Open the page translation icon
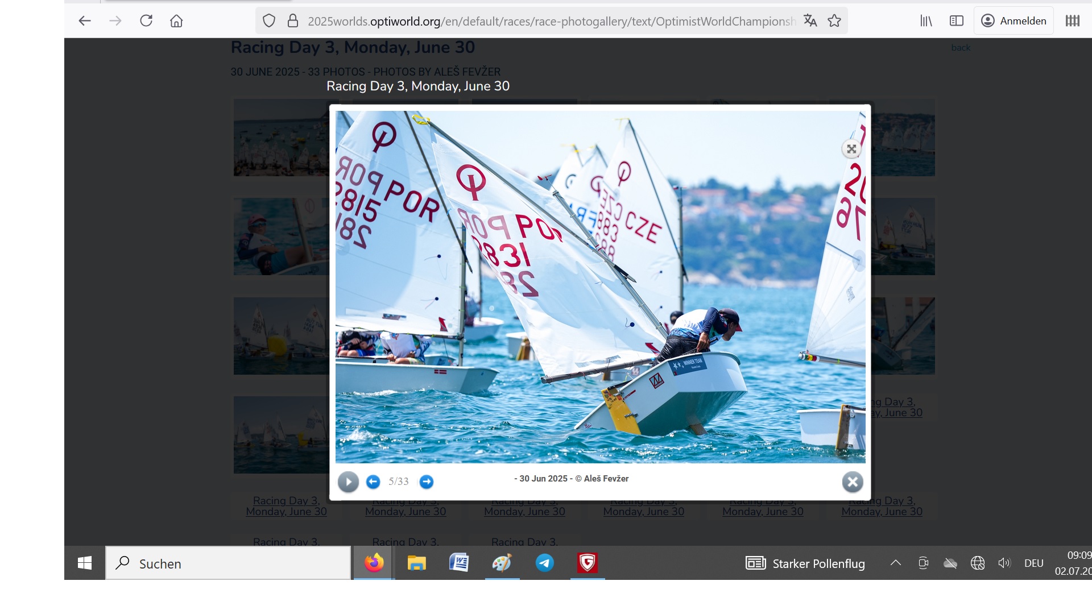The height and width of the screenshot is (614, 1092). (810, 21)
